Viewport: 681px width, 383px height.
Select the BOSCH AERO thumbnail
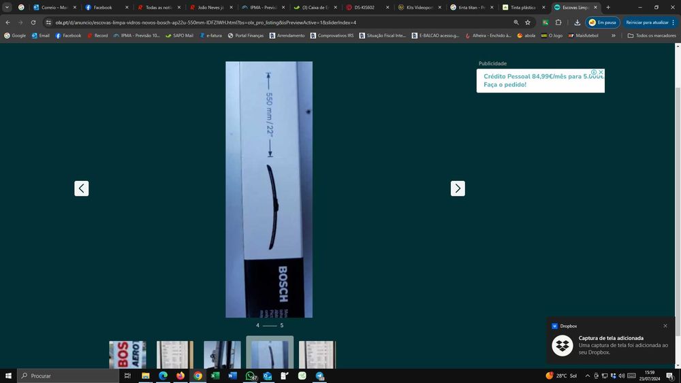(127, 354)
